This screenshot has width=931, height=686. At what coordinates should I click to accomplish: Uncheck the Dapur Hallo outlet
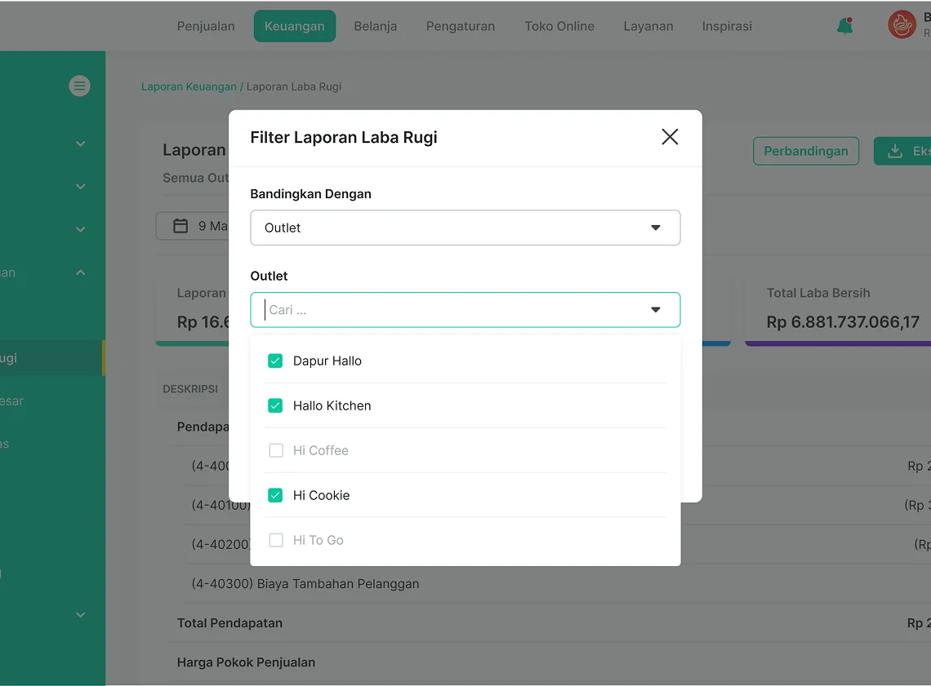[275, 361]
